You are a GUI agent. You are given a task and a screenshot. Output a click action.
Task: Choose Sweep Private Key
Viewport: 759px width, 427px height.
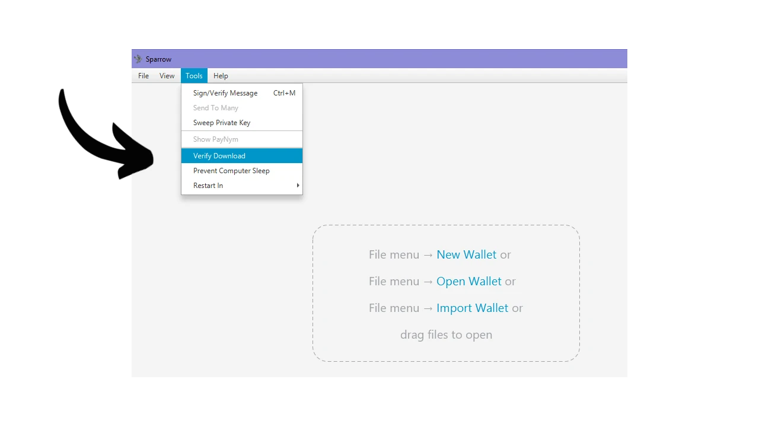222,123
